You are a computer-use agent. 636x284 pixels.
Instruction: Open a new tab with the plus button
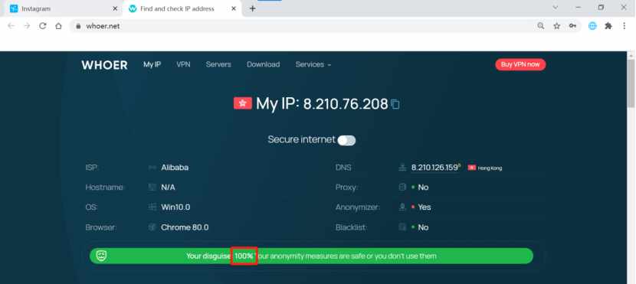[x=253, y=8]
